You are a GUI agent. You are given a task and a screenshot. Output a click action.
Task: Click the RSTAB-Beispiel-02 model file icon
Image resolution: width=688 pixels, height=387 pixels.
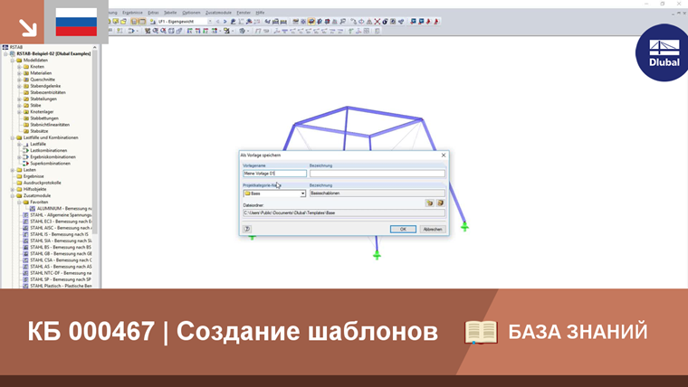(x=13, y=53)
